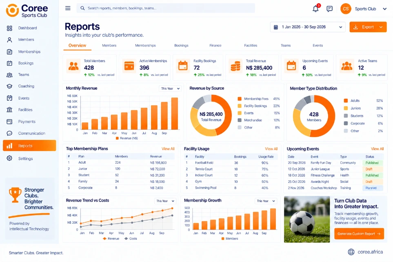This screenshot has width=393, height=262.
Task: Open Membership Growth This Year dropdown
Action: point(266,201)
